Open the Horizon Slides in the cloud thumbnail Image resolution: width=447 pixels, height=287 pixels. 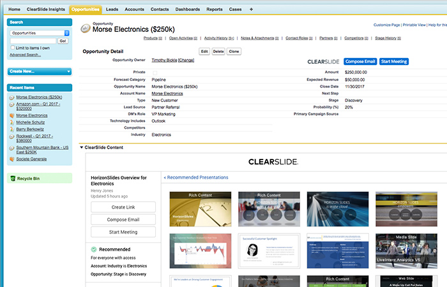(338, 209)
